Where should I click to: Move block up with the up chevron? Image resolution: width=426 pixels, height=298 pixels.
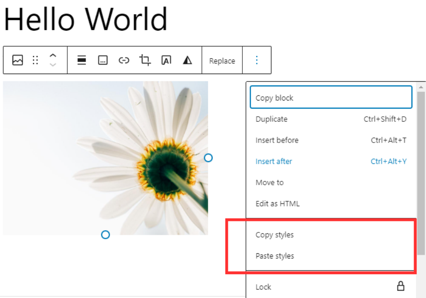(x=53, y=55)
